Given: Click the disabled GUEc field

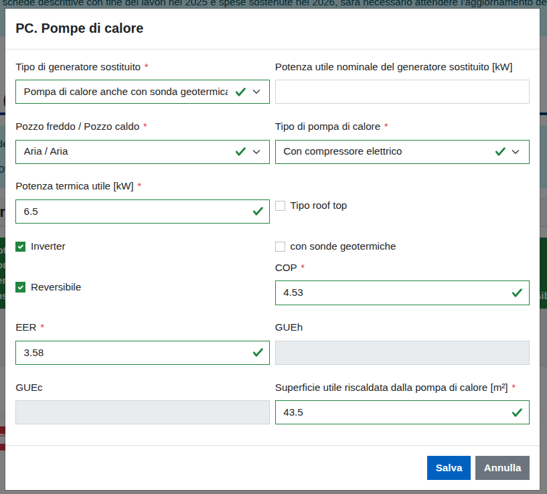Looking at the screenshot, I should [142, 412].
